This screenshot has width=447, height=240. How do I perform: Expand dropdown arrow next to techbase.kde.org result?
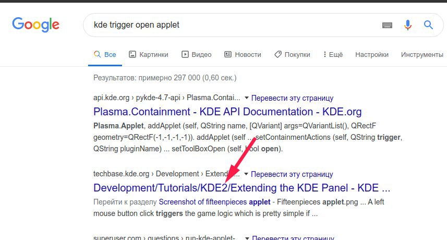(x=246, y=174)
